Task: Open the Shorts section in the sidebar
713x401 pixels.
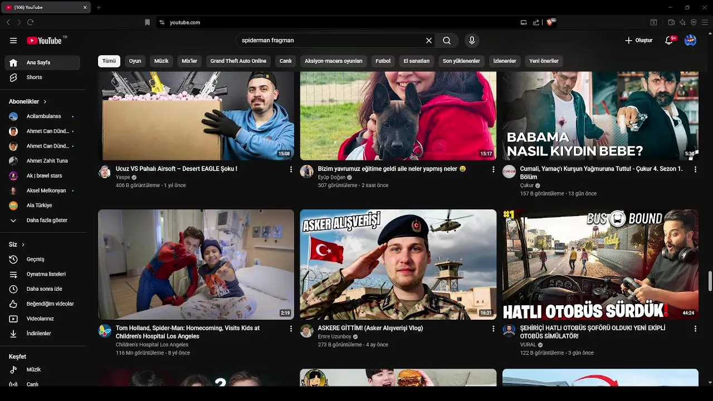Action: click(42, 77)
